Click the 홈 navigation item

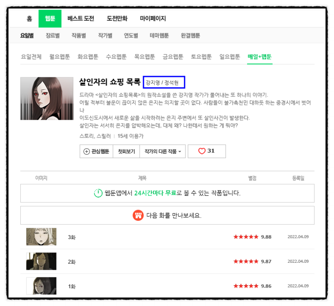(29, 19)
